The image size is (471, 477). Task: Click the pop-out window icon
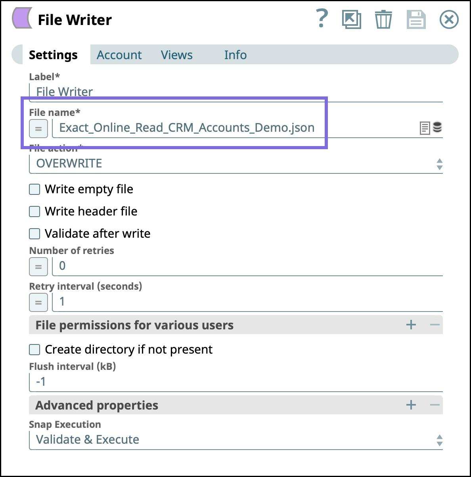(352, 19)
